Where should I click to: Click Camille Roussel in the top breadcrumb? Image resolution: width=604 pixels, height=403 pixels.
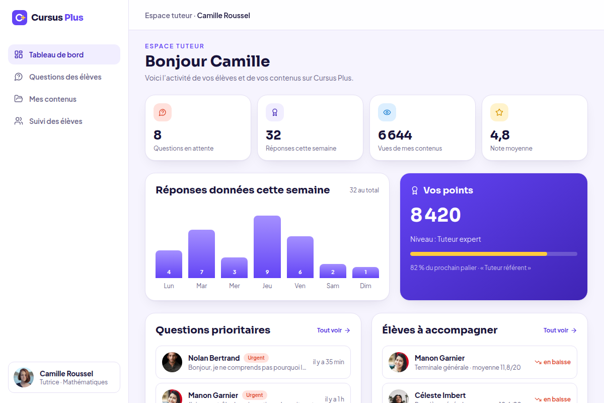point(223,16)
